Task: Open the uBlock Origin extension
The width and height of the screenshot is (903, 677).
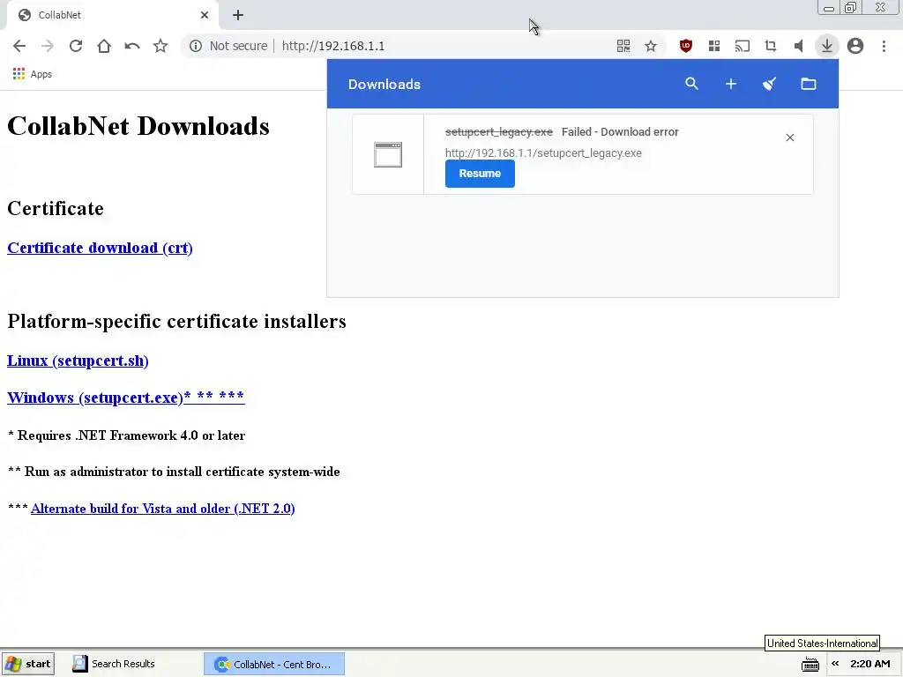Action: coord(685,46)
